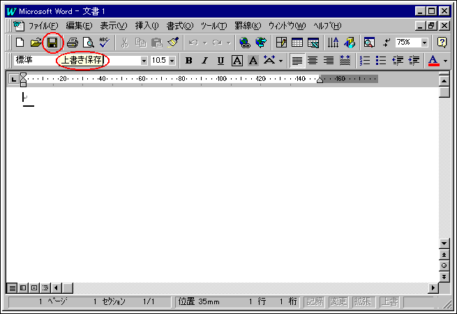The image size is (457, 314).
Task: Open the 罫線(K) menu
Action: click(248, 26)
